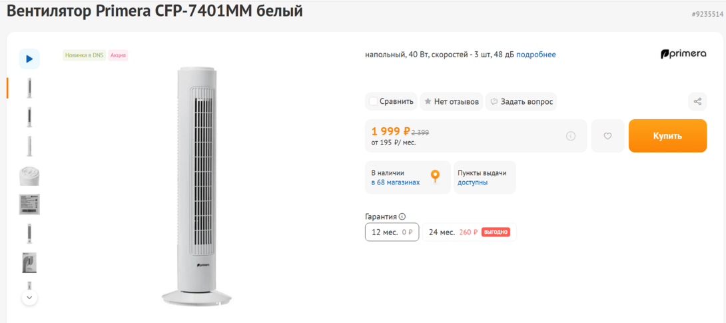Click the Задать вопрос button
The width and height of the screenshot is (726, 323).
click(x=526, y=102)
